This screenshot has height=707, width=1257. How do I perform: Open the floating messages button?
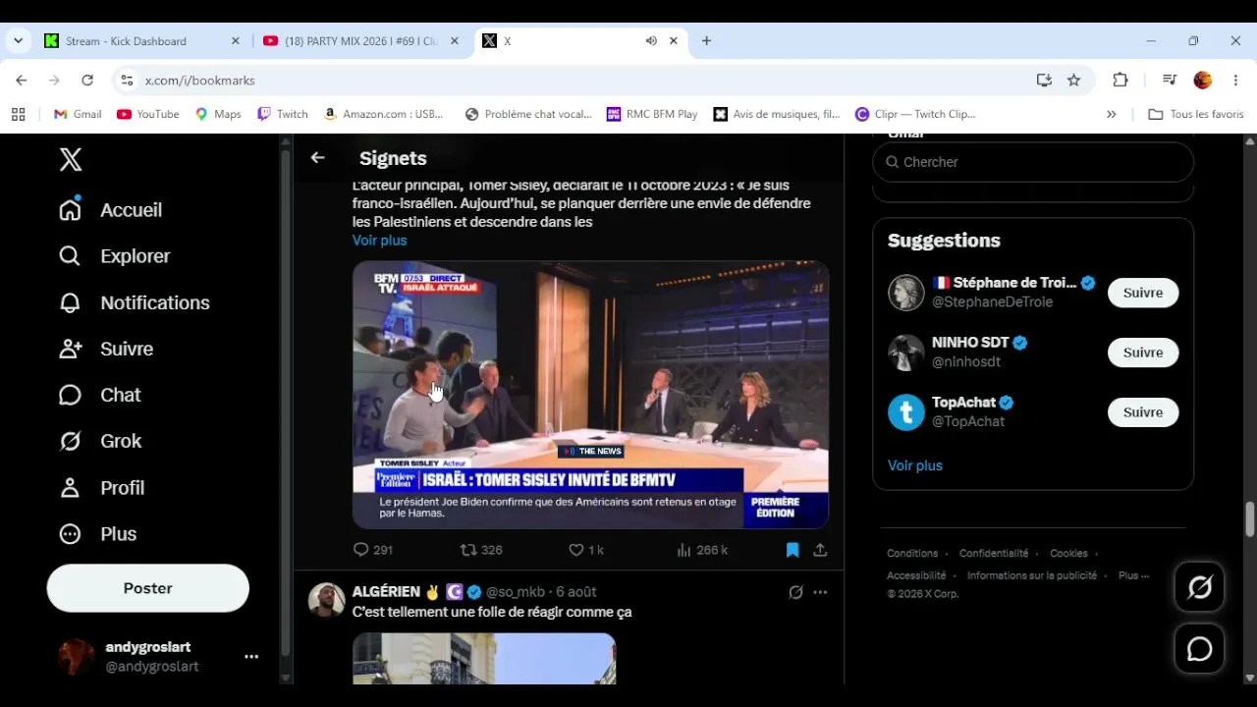click(x=1200, y=649)
